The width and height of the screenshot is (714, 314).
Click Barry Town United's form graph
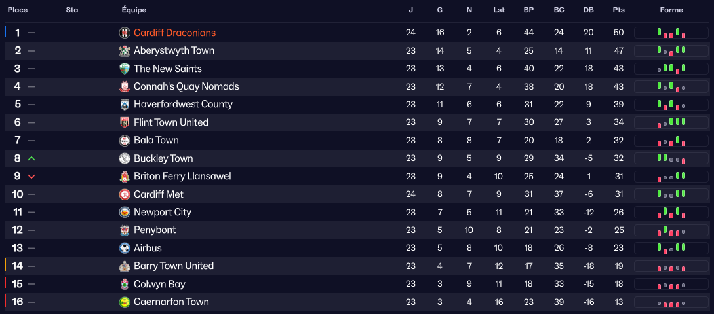(671, 266)
